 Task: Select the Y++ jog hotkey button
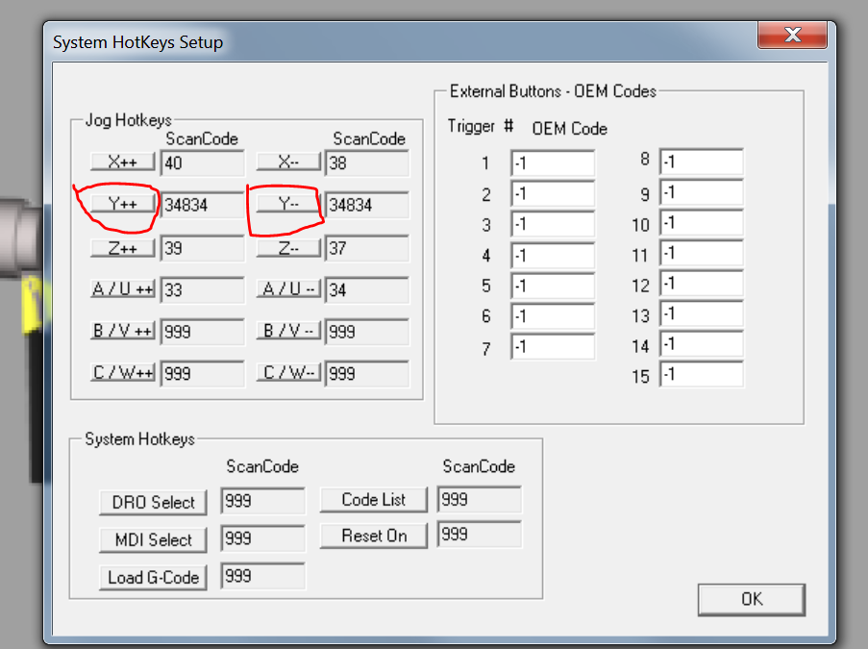coord(123,204)
